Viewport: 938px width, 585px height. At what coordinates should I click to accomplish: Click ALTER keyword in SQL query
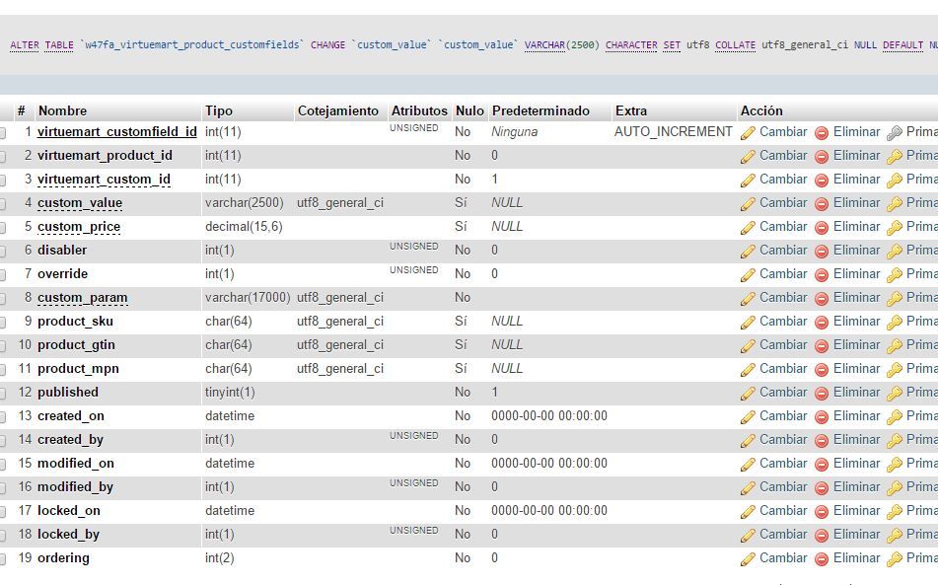[25, 44]
